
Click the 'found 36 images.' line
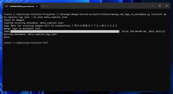point(15,20)
